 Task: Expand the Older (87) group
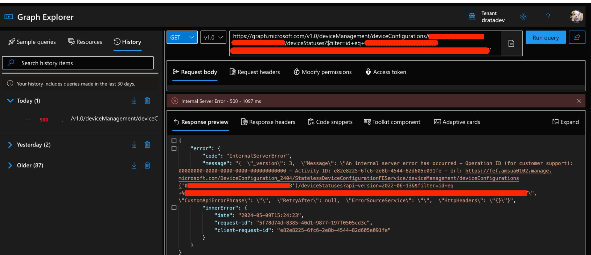click(10, 166)
